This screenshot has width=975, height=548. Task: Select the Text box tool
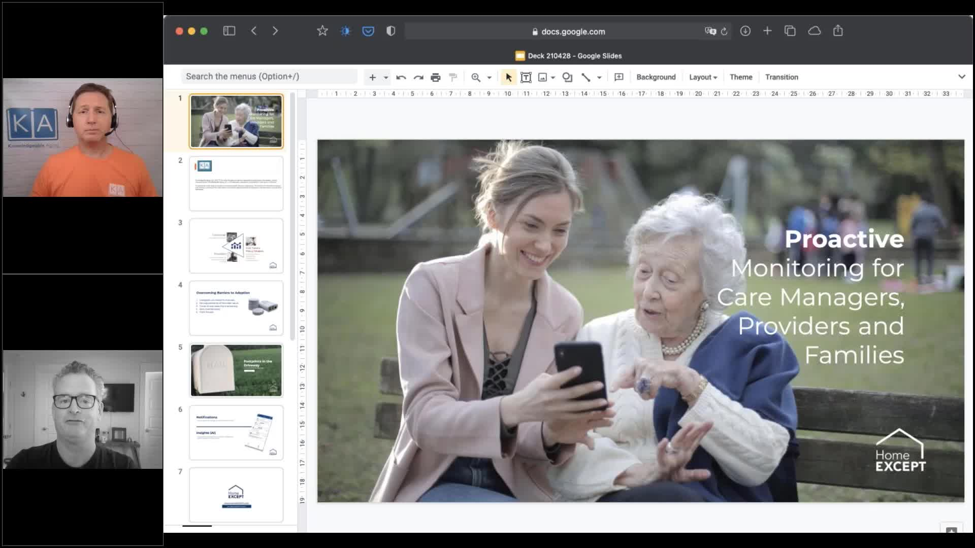[x=526, y=77]
